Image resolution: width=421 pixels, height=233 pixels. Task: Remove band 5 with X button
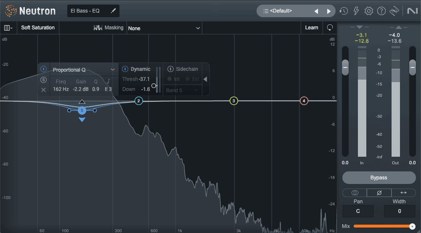coord(43,90)
